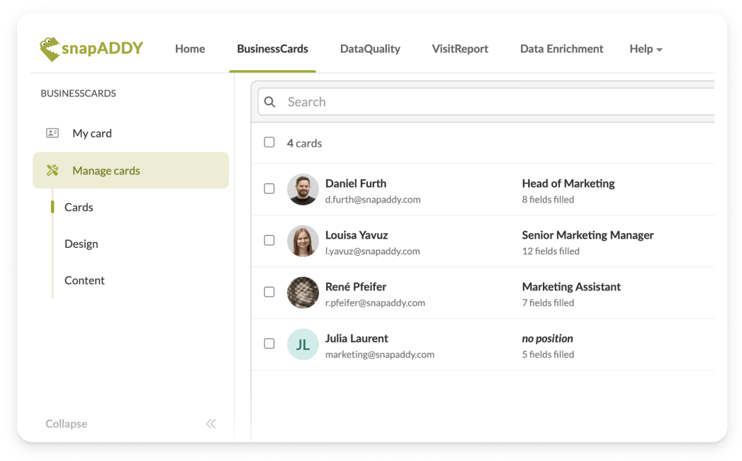Click the marketing@snapaddy.com email
742x461 pixels.
pos(380,355)
